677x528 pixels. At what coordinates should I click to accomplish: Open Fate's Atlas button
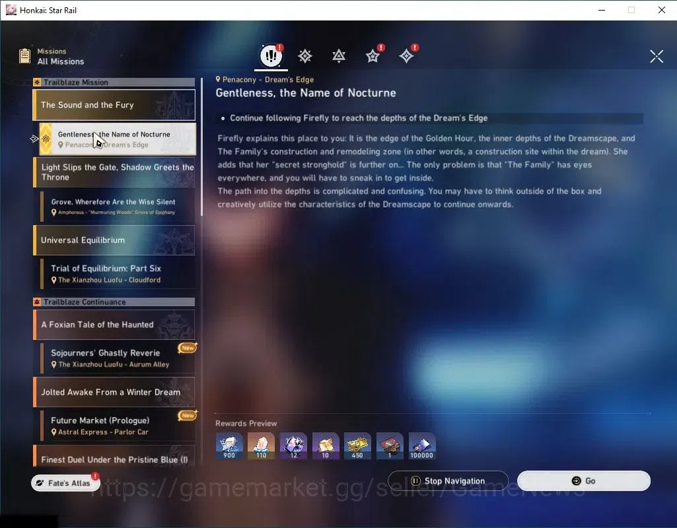(x=65, y=482)
